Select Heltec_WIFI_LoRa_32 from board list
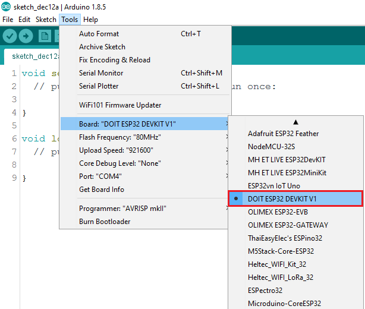Image resolution: width=365 pixels, height=309 pixels. point(280,277)
